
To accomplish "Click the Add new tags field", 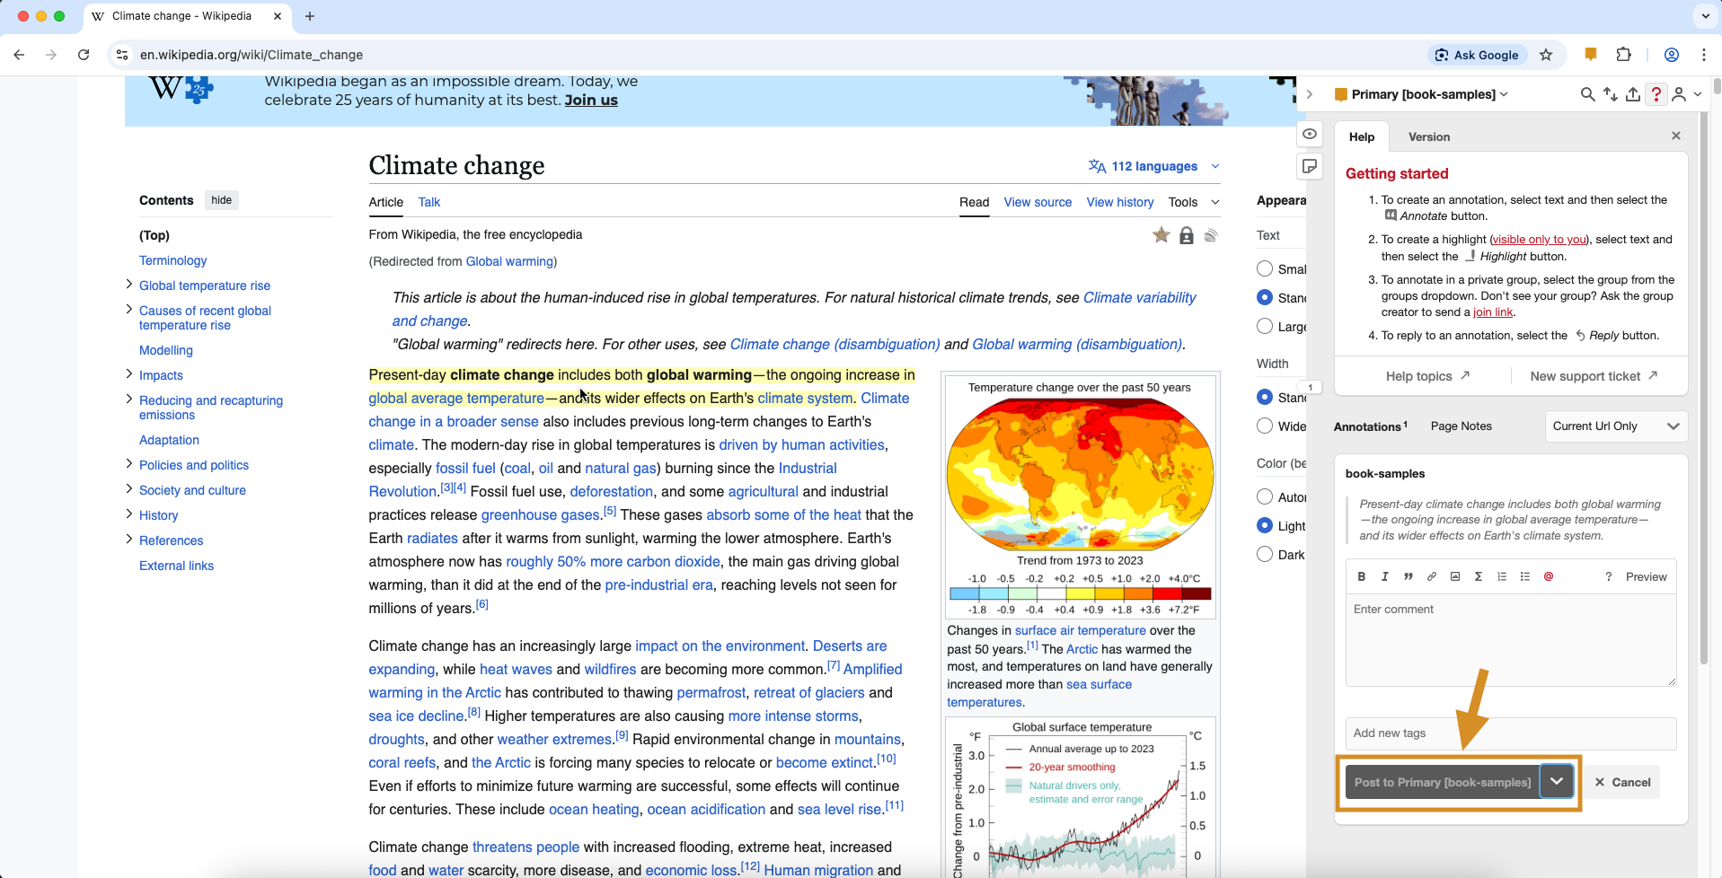I will 1510,733.
